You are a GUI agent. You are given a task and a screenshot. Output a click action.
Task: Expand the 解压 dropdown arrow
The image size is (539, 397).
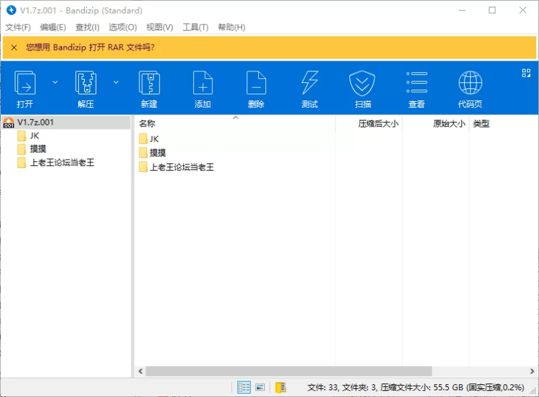[116, 82]
